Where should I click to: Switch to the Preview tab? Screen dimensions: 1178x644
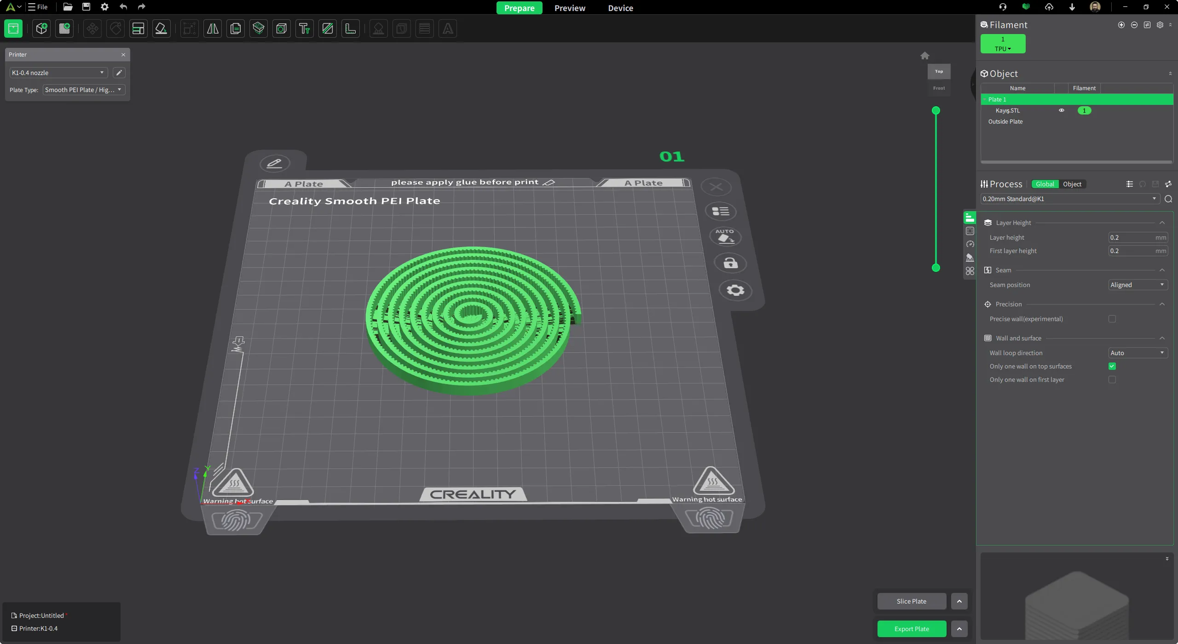[570, 8]
